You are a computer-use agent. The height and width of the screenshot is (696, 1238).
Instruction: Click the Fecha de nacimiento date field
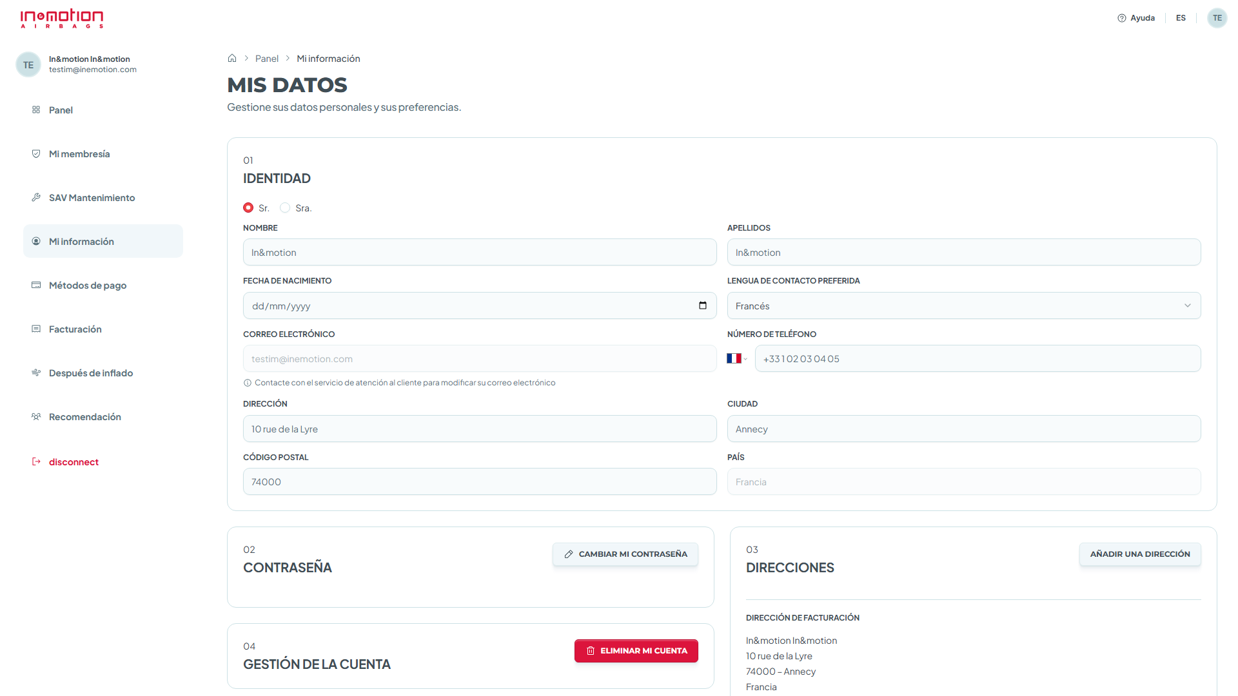point(480,305)
